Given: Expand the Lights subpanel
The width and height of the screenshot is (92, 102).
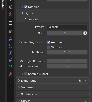Looking at the screenshot, I should click(x=22, y=13).
